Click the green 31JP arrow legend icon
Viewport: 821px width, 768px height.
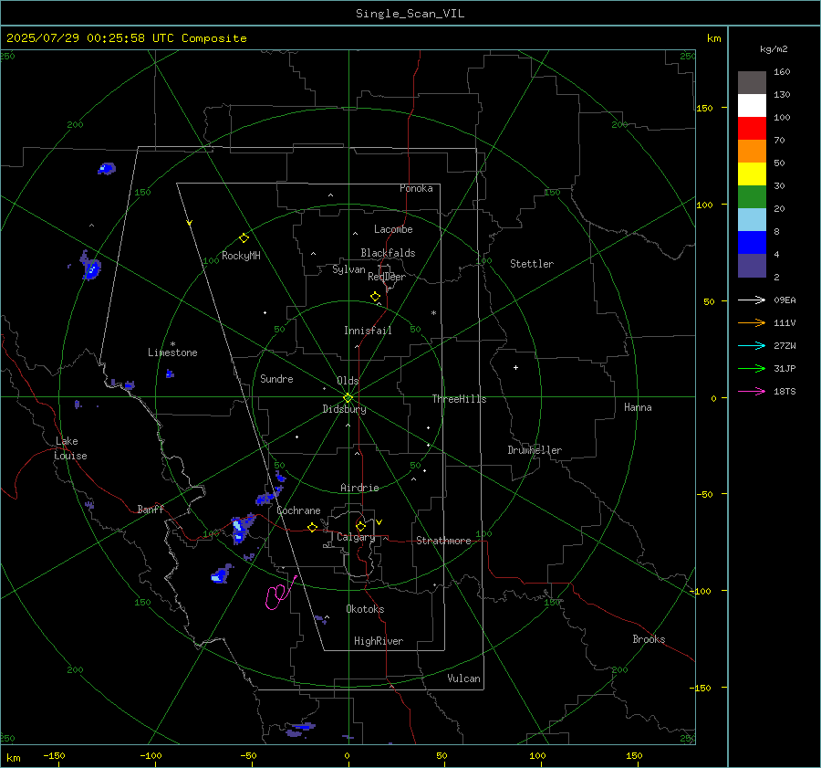click(x=752, y=369)
